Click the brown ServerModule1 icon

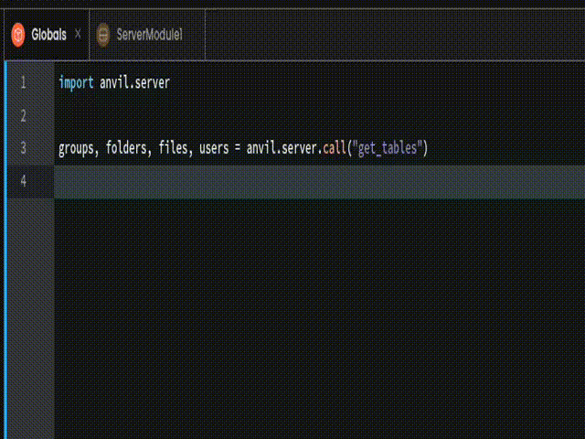103,35
